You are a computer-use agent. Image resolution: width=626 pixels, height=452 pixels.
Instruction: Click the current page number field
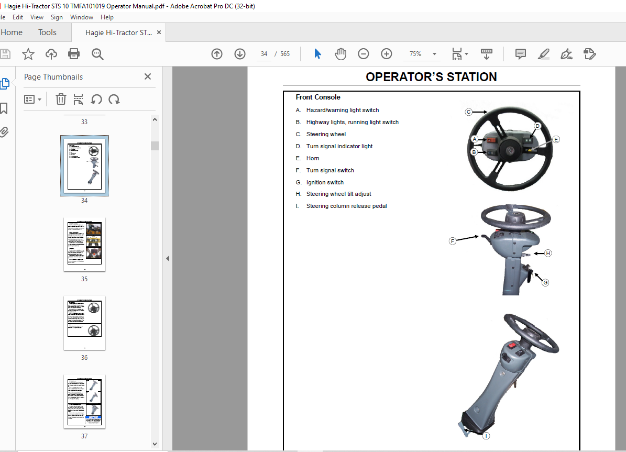coord(264,54)
